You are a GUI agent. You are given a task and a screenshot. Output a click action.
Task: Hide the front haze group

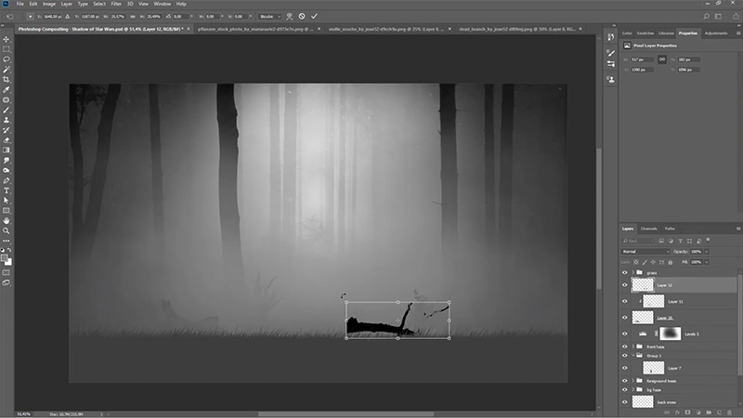click(x=624, y=346)
